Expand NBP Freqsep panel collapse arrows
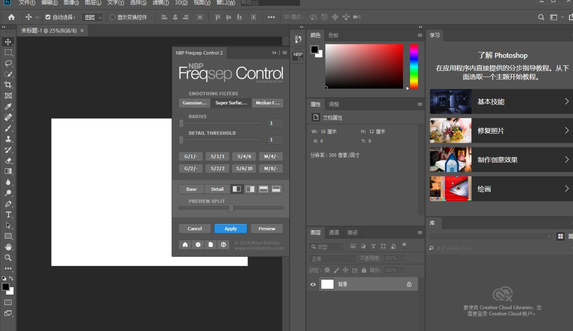The width and height of the screenshot is (573, 331). point(274,53)
